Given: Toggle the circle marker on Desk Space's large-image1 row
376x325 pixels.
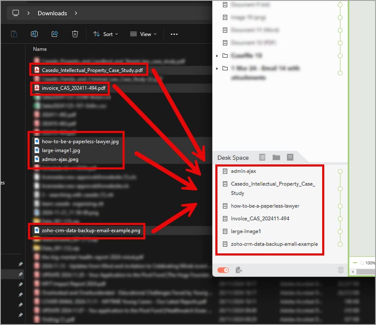Looking at the screenshot, I should [340, 231].
